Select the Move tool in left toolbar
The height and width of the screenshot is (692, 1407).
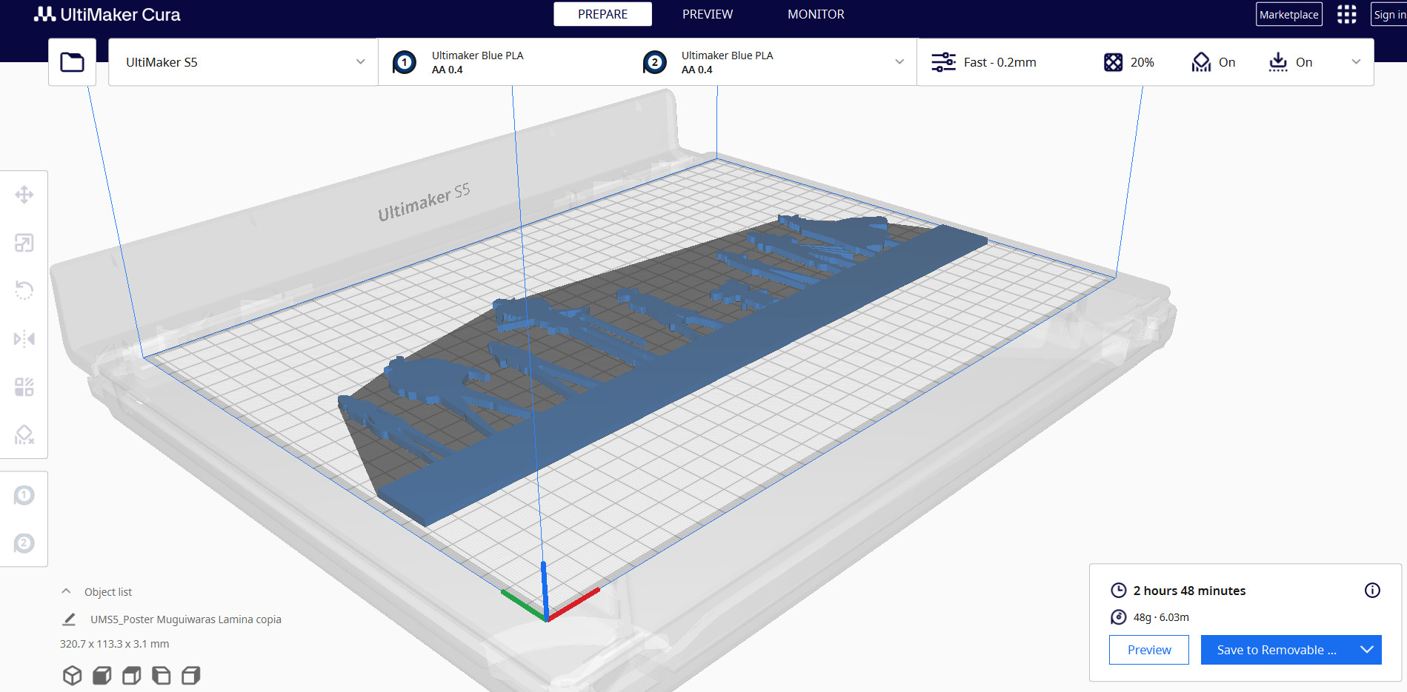pos(24,195)
